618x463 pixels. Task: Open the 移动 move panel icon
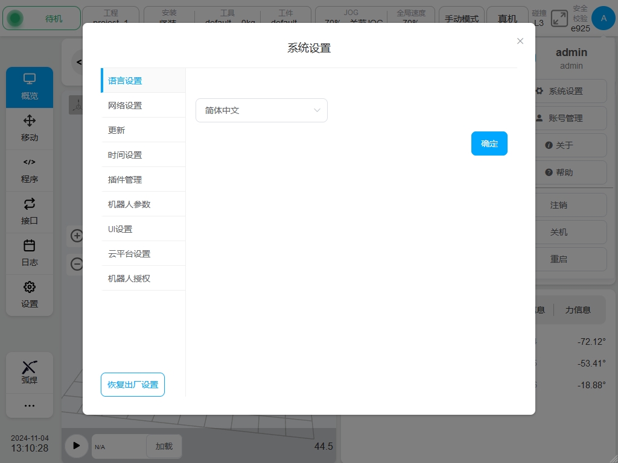coord(30,121)
